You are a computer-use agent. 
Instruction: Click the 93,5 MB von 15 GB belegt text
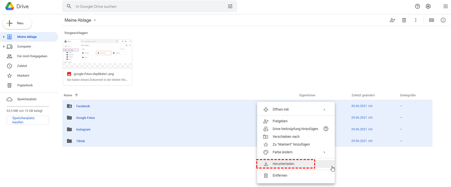(x=25, y=111)
